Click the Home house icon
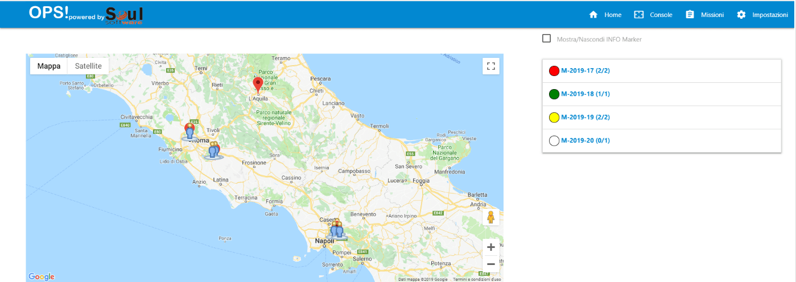Screen dimensions: 796x282 (x=593, y=15)
